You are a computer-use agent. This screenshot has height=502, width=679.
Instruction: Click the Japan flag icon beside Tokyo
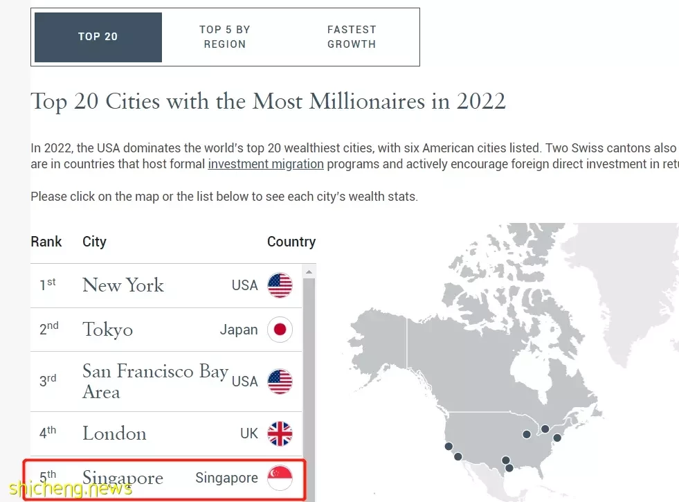point(280,330)
